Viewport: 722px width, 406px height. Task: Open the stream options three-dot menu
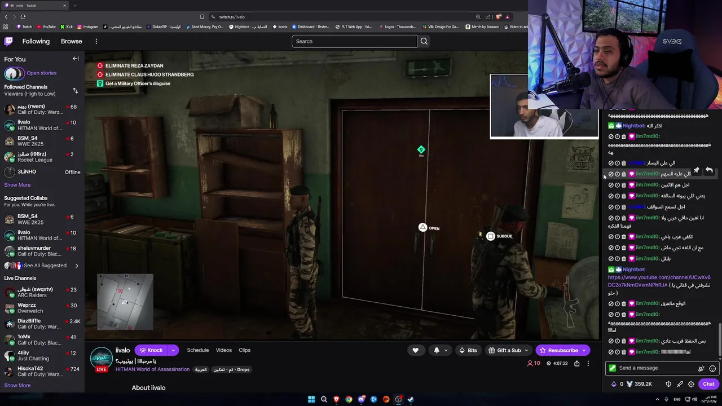coord(588,364)
